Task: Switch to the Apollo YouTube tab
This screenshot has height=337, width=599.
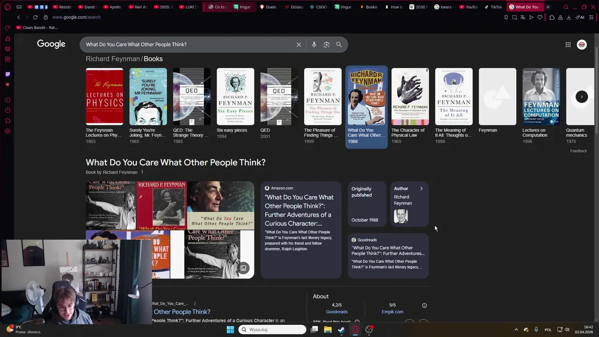Action: pyautogui.click(x=112, y=7)
